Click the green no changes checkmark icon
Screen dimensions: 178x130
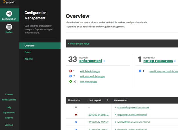click(x=70, y=81)
